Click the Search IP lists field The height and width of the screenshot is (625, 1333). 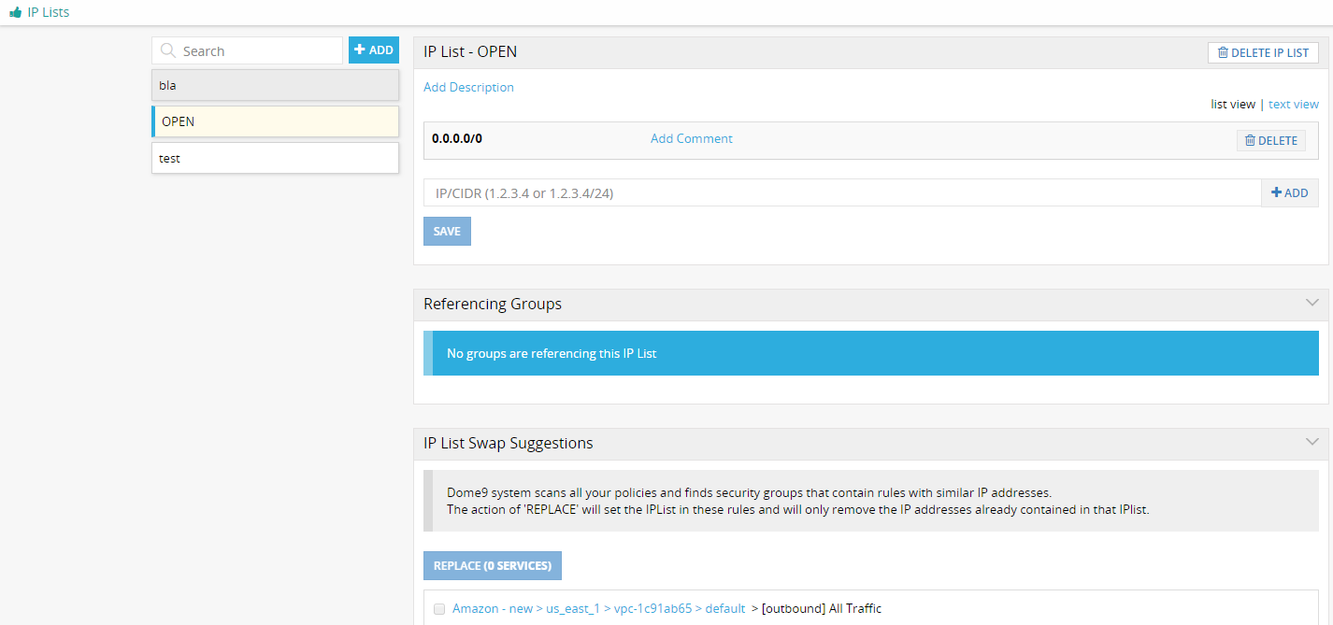click(x=247, y=50)
